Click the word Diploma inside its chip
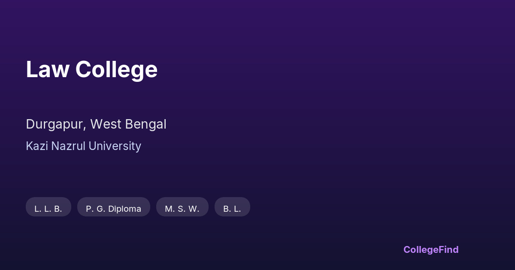Image resolution: width=515 pixels, height=270 pixels. coord(125,209)
